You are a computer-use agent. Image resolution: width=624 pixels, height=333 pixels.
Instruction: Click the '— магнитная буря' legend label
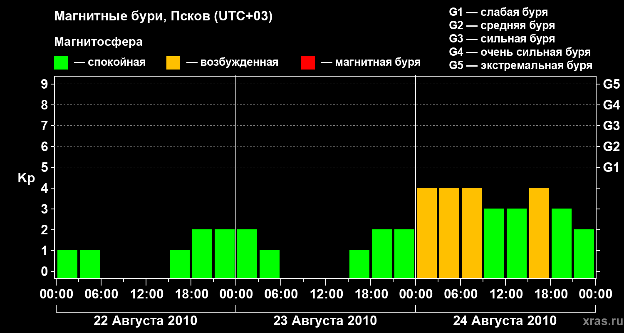click(x=371, y=62)
